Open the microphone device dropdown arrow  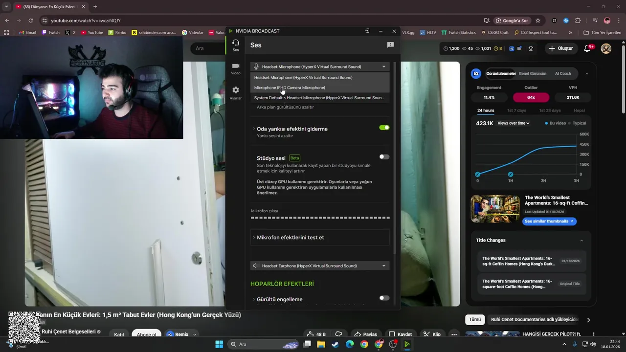(384, 66)
